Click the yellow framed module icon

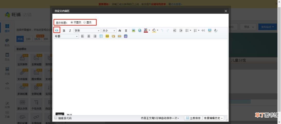pyautogui.click(x=113, y=36)
